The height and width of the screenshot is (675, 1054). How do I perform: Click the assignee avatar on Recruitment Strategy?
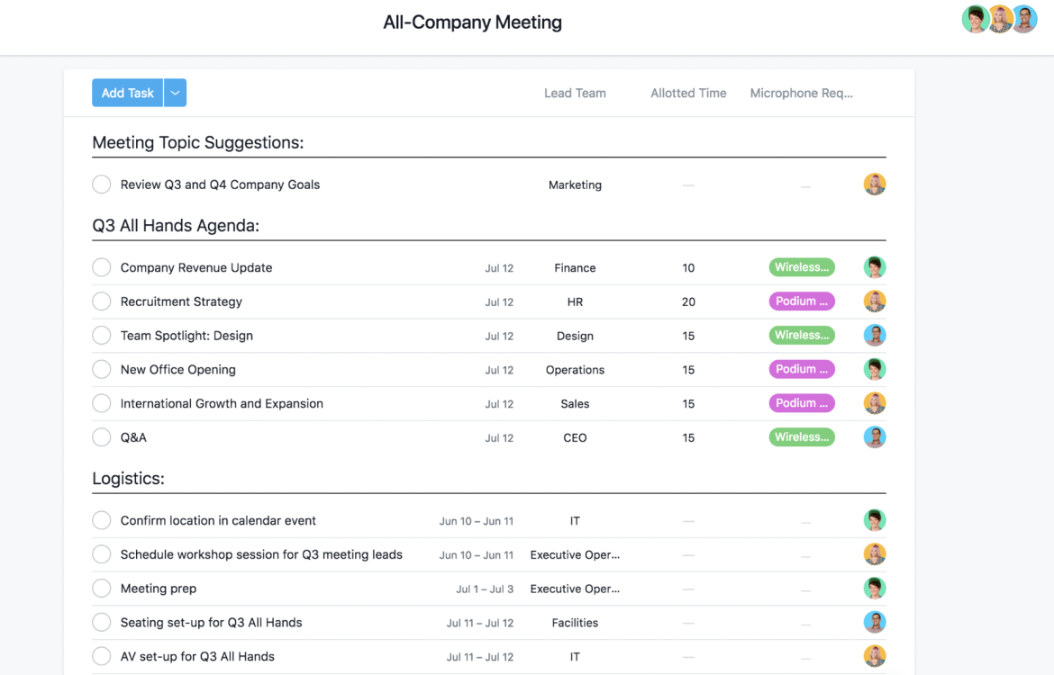(875, 301)
